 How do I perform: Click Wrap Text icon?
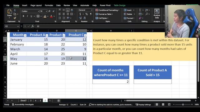[72, 10]
